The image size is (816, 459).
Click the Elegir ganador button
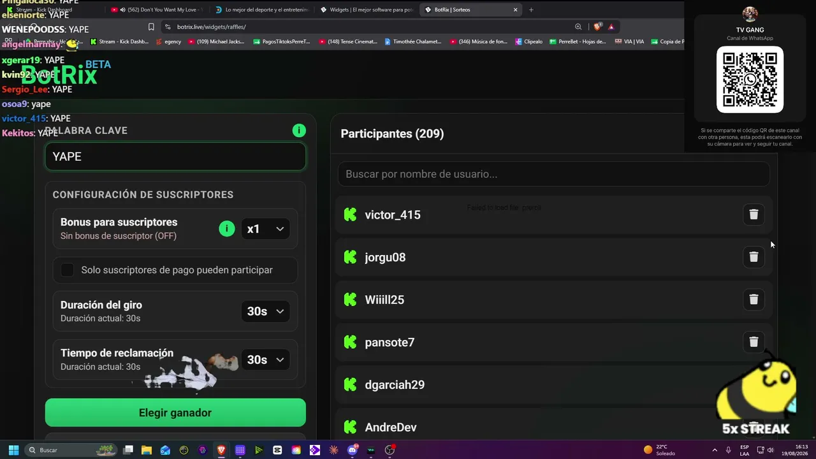coord(175,412)
